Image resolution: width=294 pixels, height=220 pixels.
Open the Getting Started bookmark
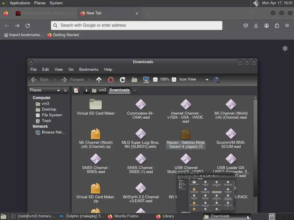tap(63, 35)
